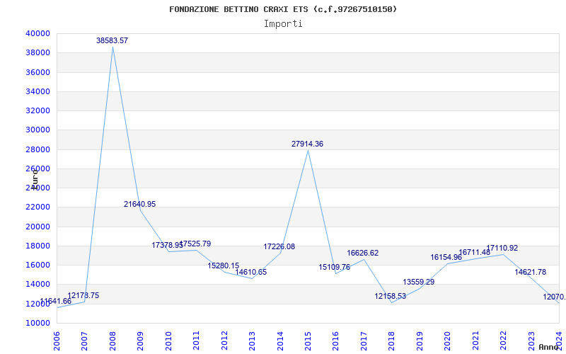Select the 2016 x-axis year label

pos(335,341)
